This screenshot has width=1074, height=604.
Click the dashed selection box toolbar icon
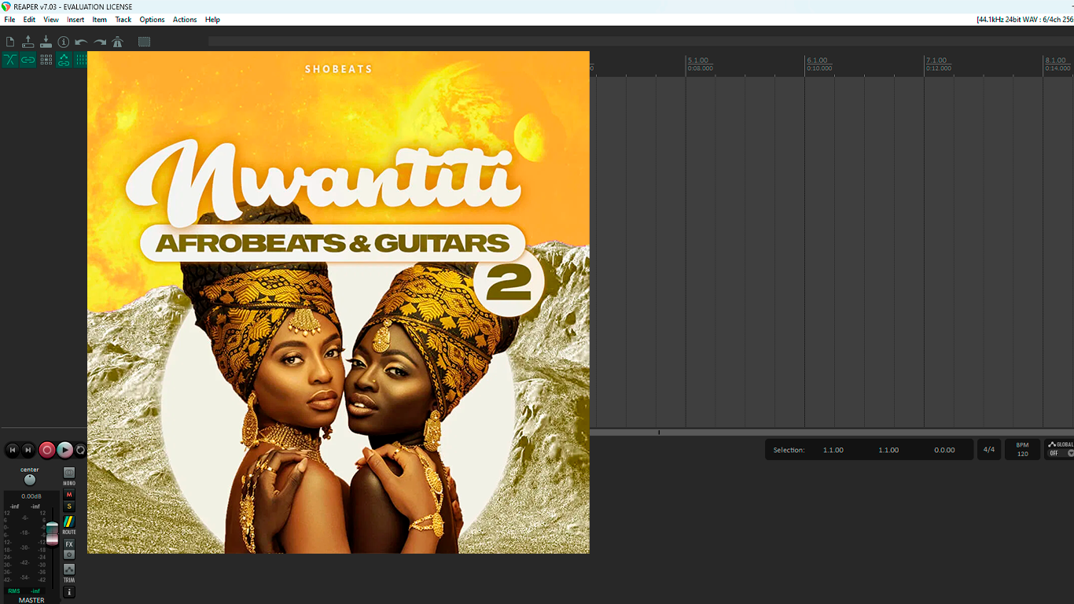(x=144, y=42)
